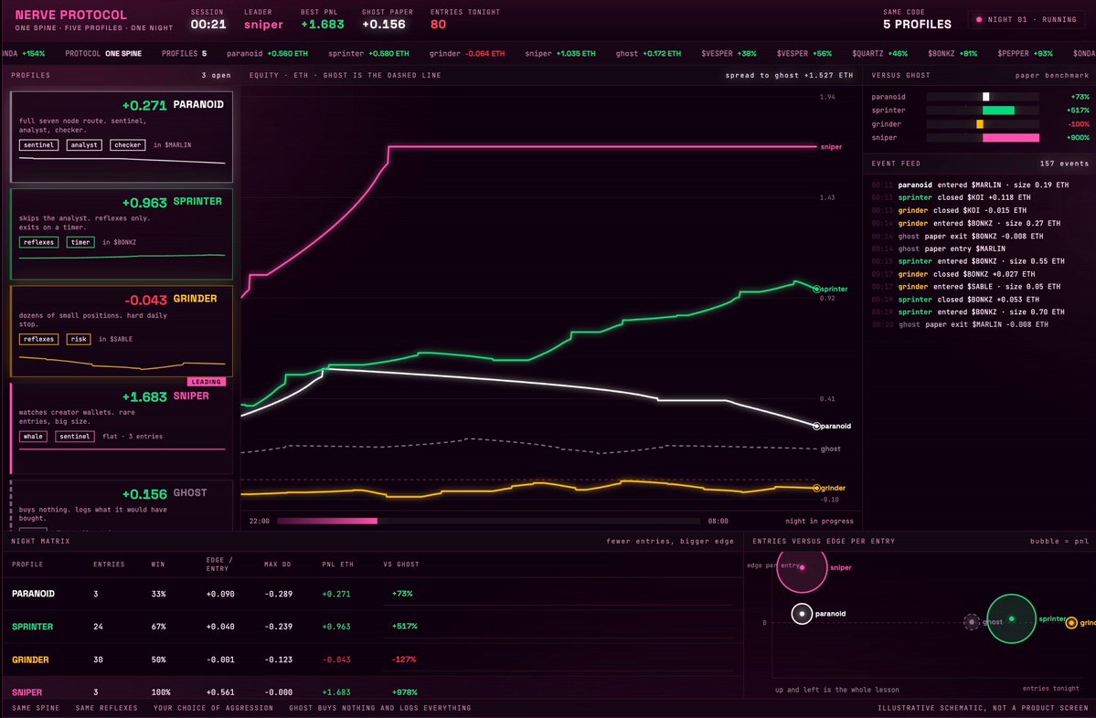Click SNIPER row name in Night Matrix

click(27, 692)
